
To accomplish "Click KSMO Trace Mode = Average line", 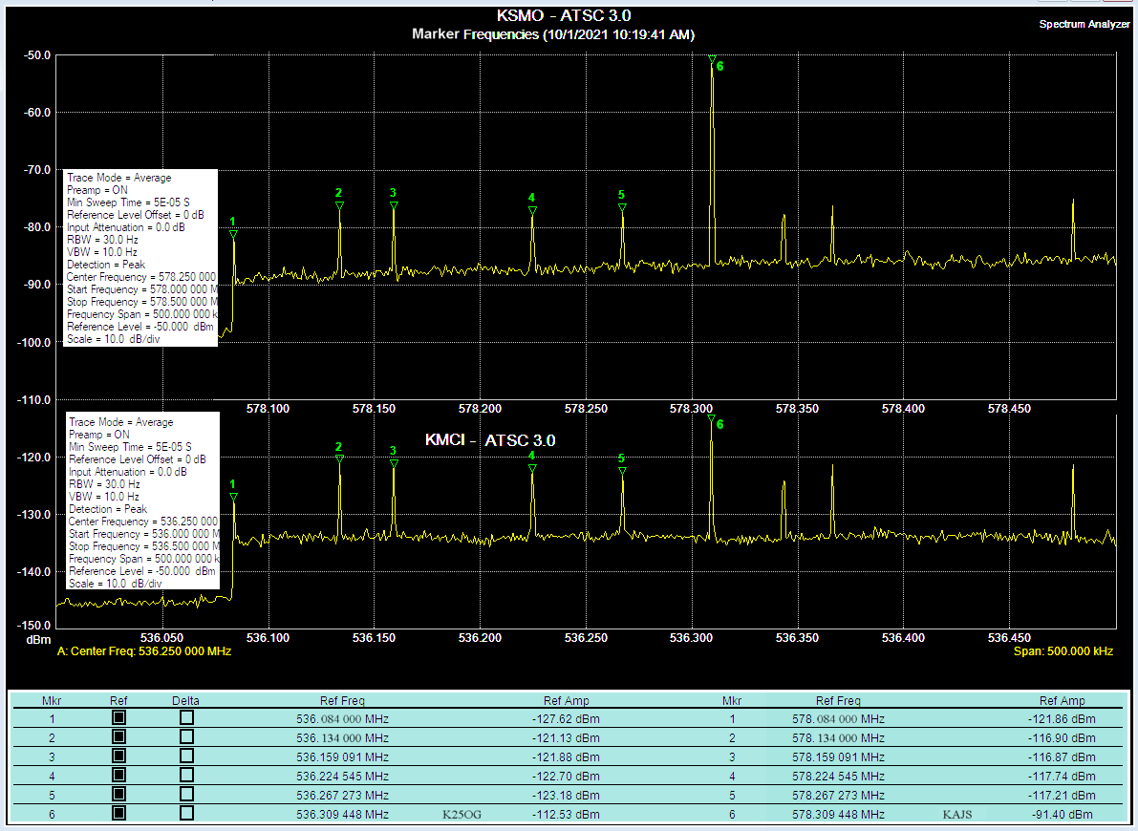I will tap(119, 177).
